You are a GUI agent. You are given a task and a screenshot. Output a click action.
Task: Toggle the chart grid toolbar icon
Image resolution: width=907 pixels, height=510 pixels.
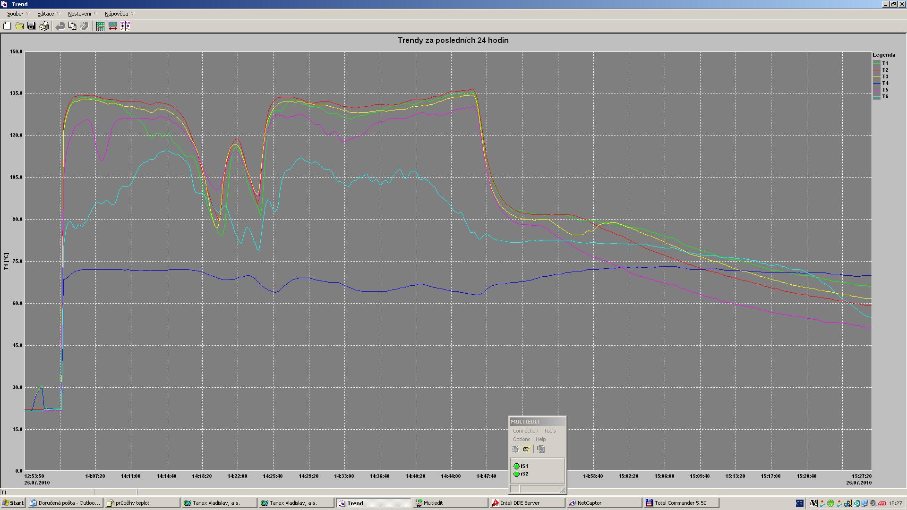point(100,26)
